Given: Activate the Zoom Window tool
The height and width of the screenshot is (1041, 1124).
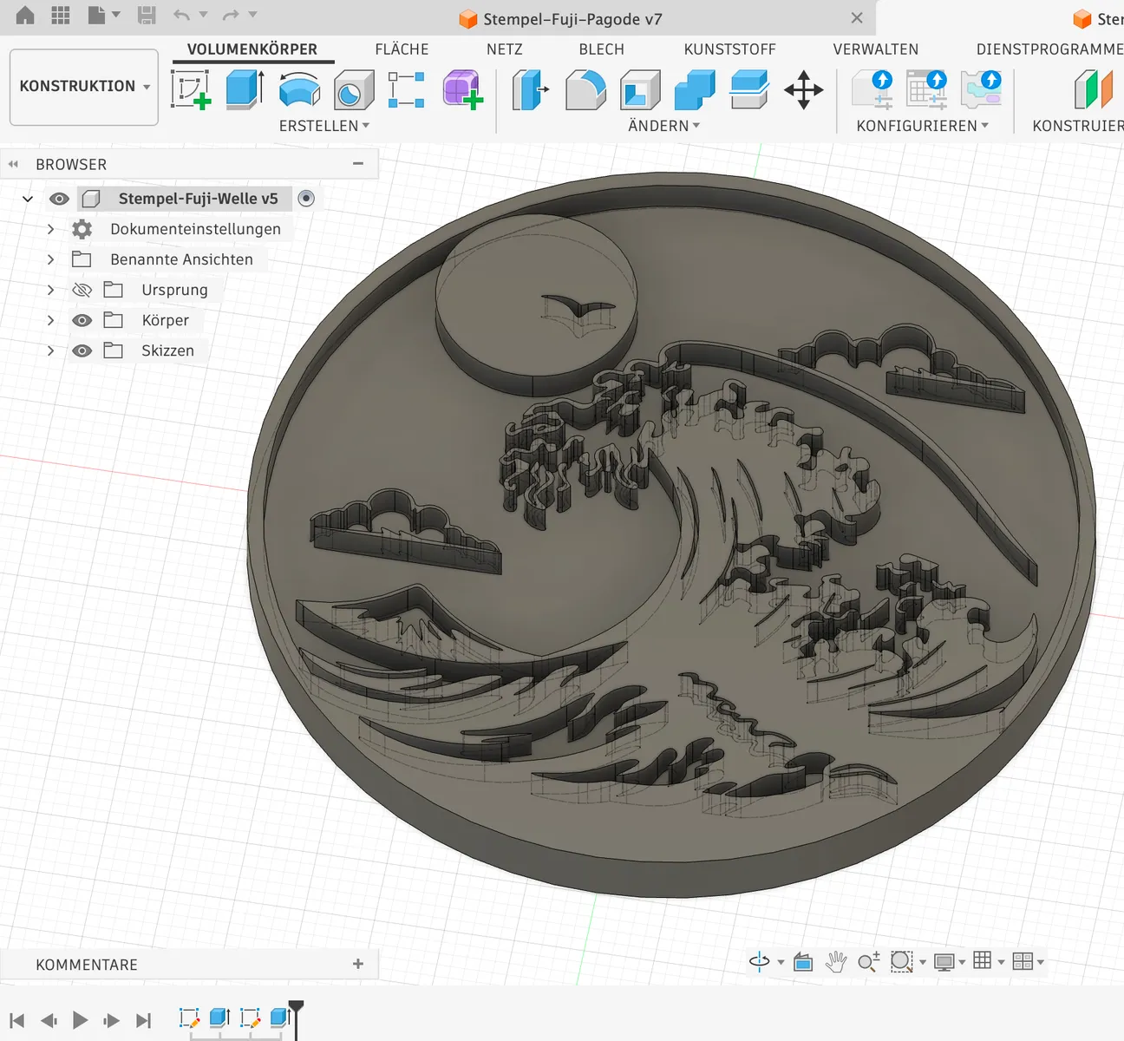Looking at the screenshot, I should pyautogui.click(x=902, y=961).
